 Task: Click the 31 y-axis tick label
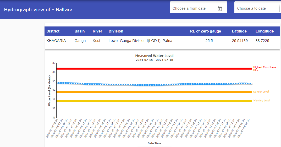point(54,118)
